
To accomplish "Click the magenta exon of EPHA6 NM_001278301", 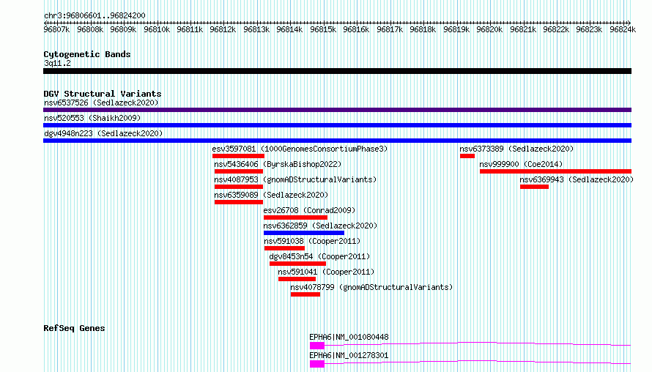I will click(x=317, y=364).
